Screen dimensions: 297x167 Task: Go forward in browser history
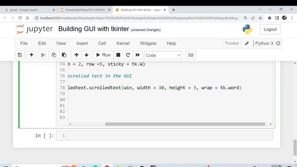13,18
